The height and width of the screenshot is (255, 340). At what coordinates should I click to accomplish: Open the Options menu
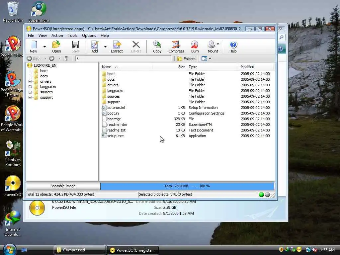[x=89, y=35]
